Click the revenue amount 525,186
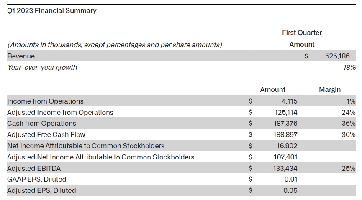The width and height of the screenshot is (362, 200). [x=337, y=56]
